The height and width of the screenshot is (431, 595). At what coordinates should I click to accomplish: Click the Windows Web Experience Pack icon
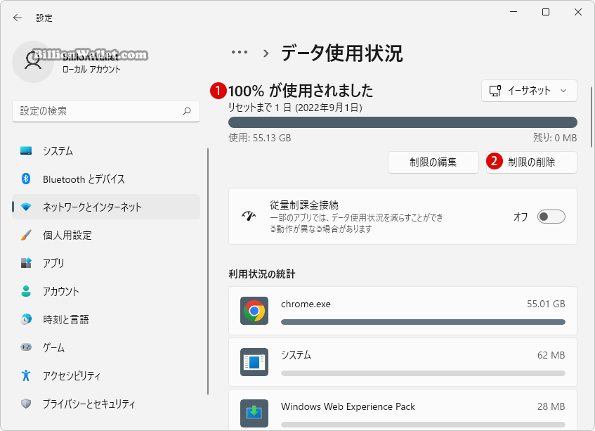coord(254,413)
